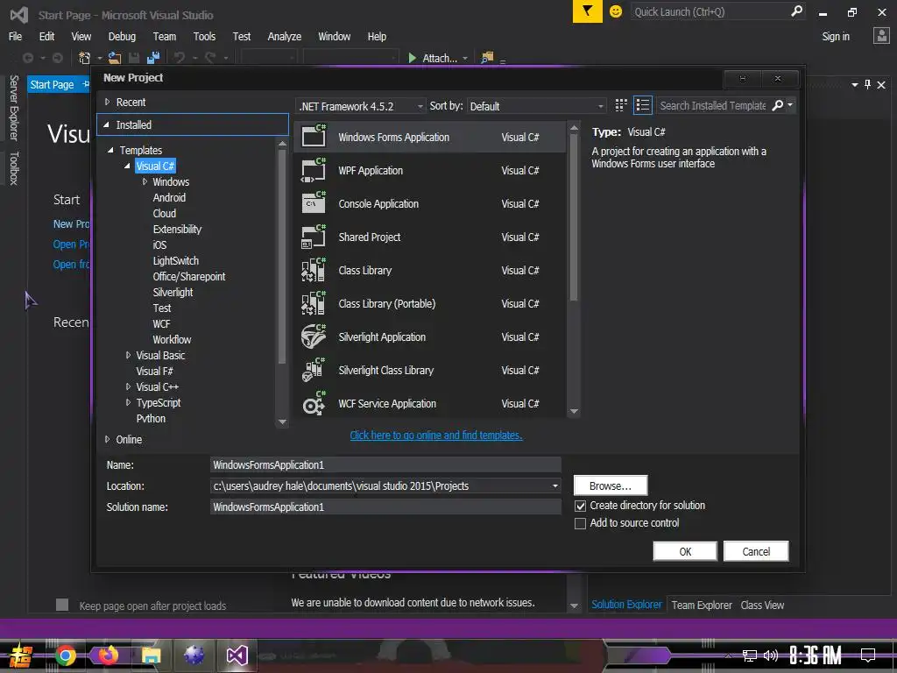This screenshot has width=897, height=673.
Task: Check Keep page open after project loads
Action: (x=62, y=605)
